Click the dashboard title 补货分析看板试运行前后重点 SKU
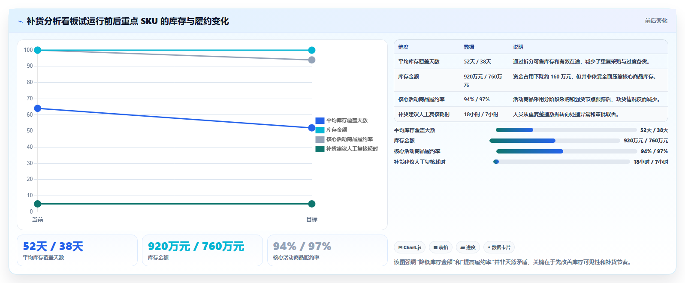Image resolution: width=685 pixels, height=283 pixels. 128,21
